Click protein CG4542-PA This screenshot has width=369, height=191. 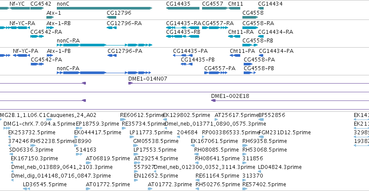pyautogui.click(x=37, y=64)
